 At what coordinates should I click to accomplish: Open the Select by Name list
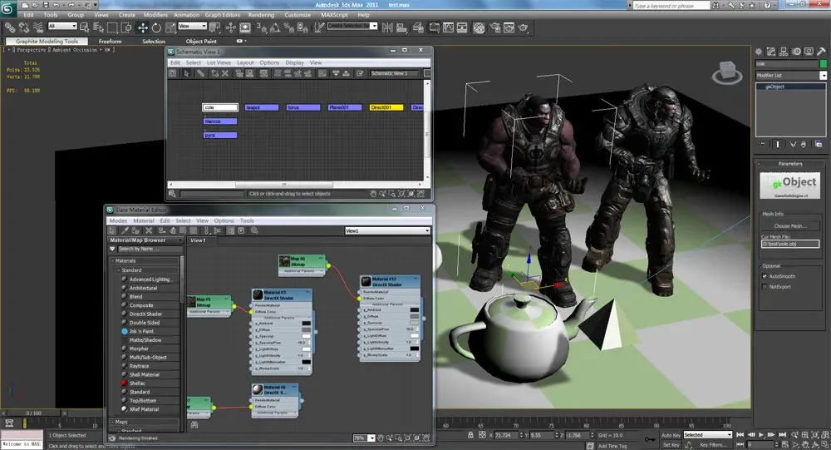[x=99, y=27]
